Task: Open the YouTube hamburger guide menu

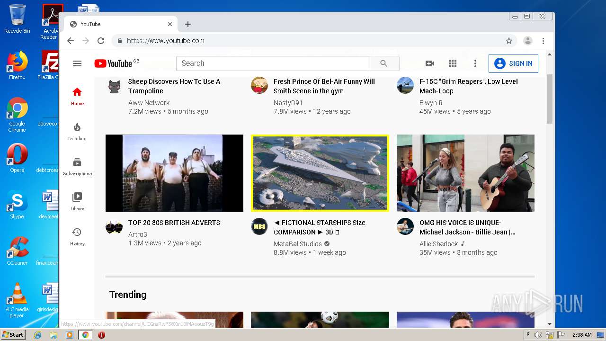Action: pyautogui.click(x=77, y=63)
